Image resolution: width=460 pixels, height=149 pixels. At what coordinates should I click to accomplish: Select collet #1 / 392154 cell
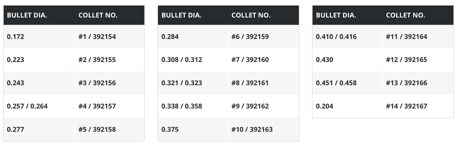coord(109,36)
